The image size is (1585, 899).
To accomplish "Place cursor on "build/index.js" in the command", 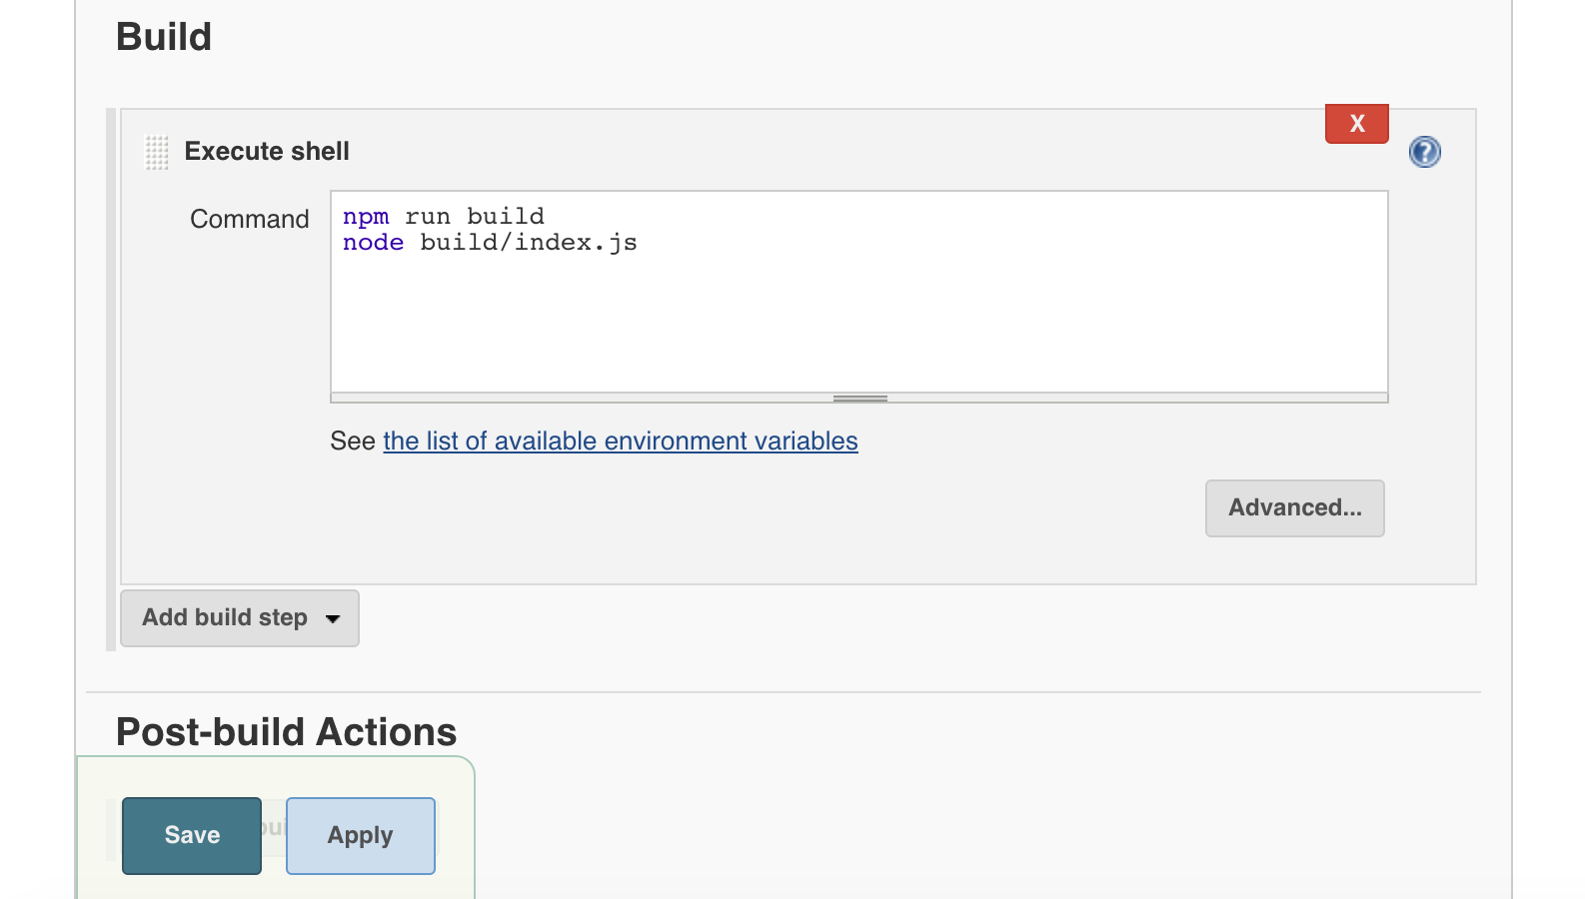I will 529,243.
